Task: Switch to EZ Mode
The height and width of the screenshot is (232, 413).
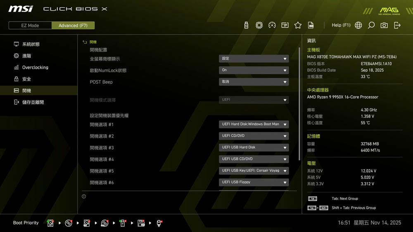Action: point(30,26)
